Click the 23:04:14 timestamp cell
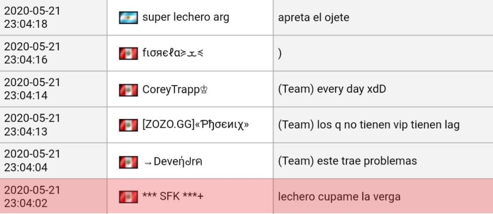The width and height of the screenshot is (493, 214). 32,89
